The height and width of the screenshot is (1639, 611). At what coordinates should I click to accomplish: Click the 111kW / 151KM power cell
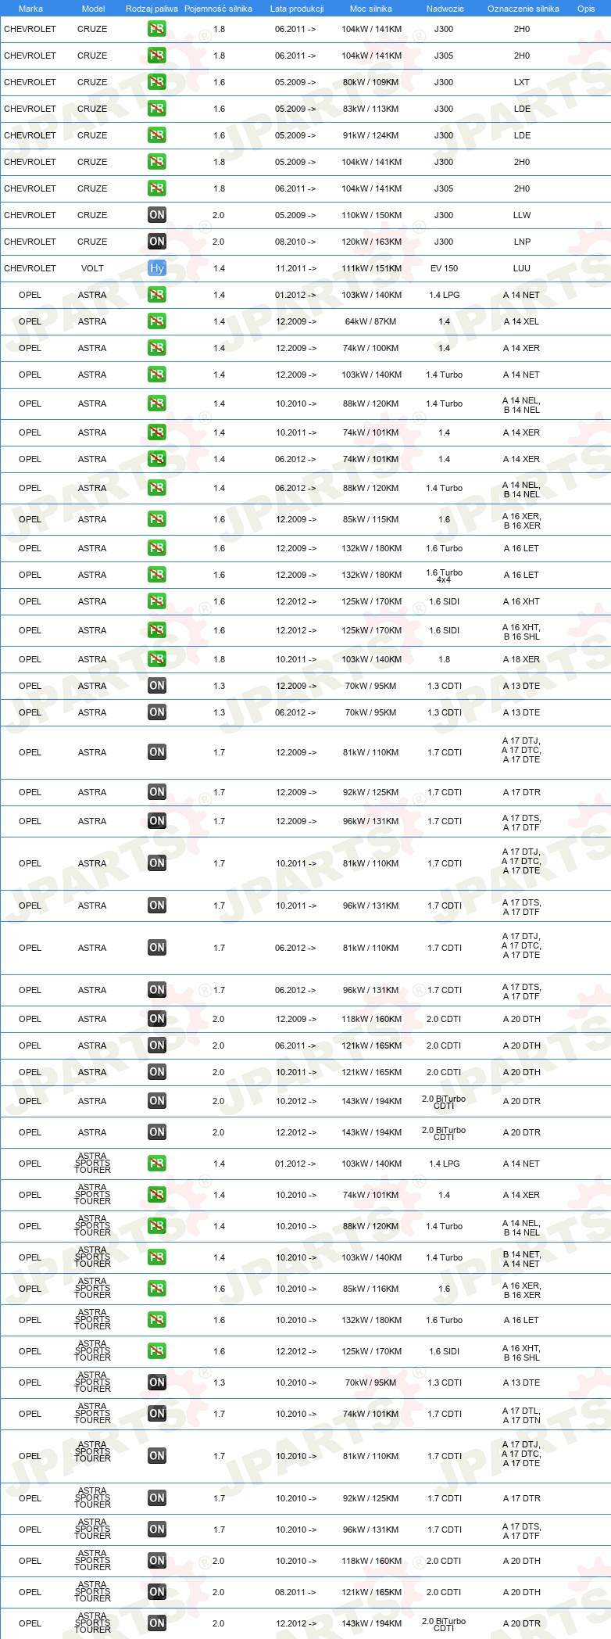point(372,268)
